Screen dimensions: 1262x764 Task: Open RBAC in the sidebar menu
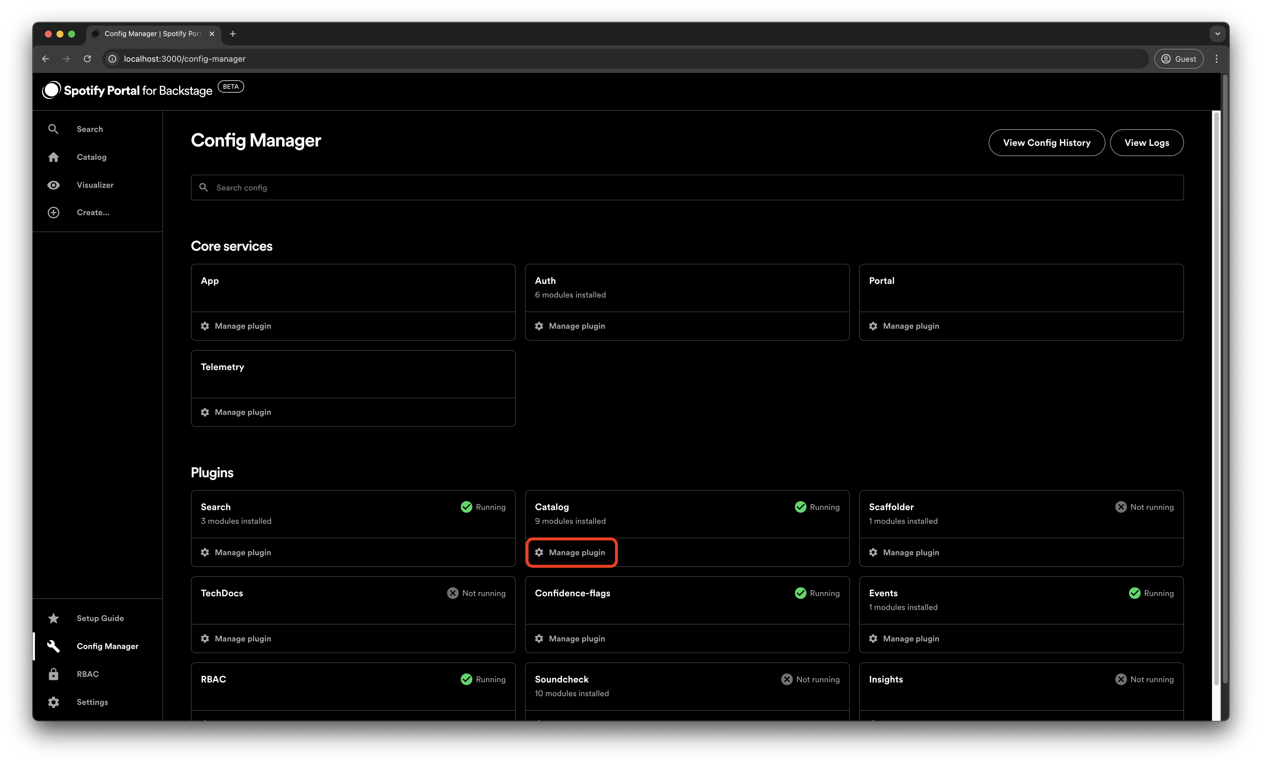(88, 674)
